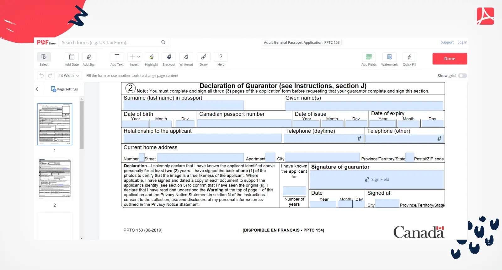Viewport: 502px width, 270px height.
Task: Click thumbnail scrollbar down arrow
Action: tap(82, 238)
